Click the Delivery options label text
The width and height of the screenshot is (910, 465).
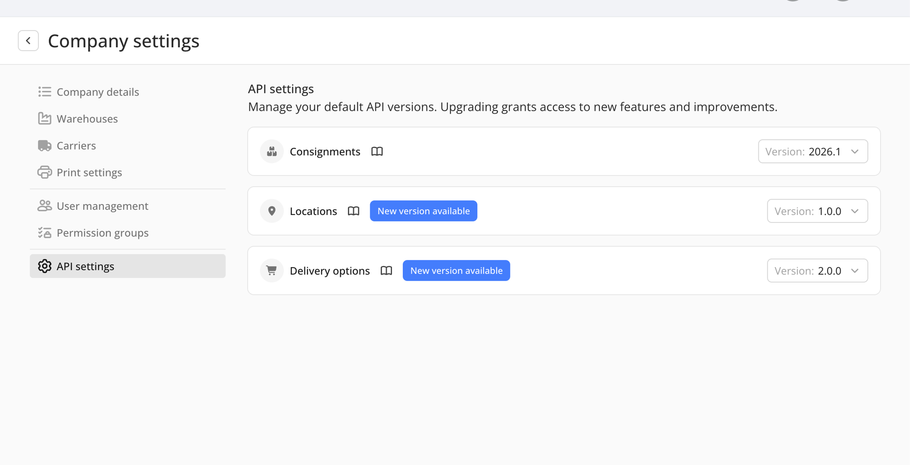[330, 271]
